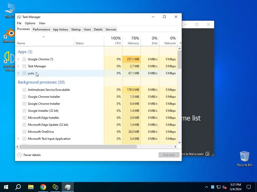The image size is (257, 192).
Task: Open the Options menu
Action: (30, 23)
